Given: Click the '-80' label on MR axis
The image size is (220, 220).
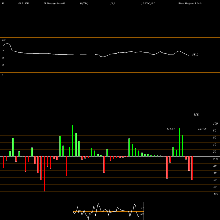Looking at the screenshot, I should (215, 187).
